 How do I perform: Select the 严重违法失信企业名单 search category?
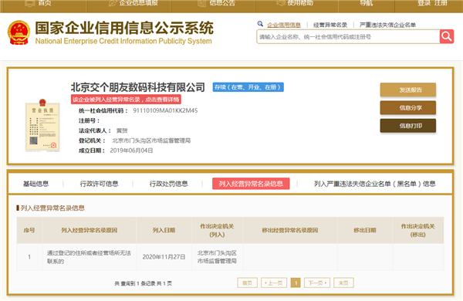387,25
